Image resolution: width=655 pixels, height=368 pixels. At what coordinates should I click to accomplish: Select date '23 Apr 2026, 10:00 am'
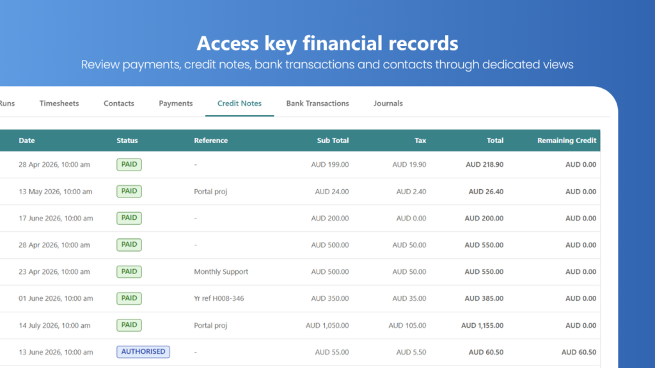click(54, 272)
